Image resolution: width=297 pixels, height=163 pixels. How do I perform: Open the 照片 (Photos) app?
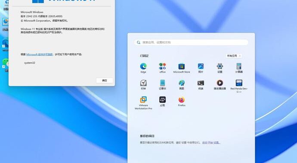pyautogui.click(x=201, y=68)
